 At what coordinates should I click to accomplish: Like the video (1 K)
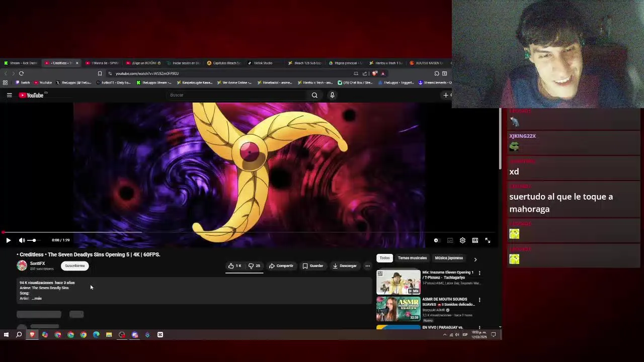point(234,265)
